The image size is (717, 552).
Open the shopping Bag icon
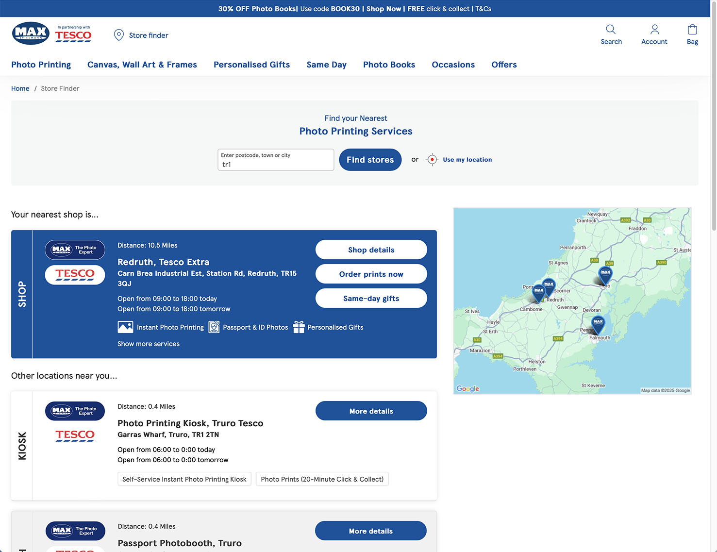(692, 29)
